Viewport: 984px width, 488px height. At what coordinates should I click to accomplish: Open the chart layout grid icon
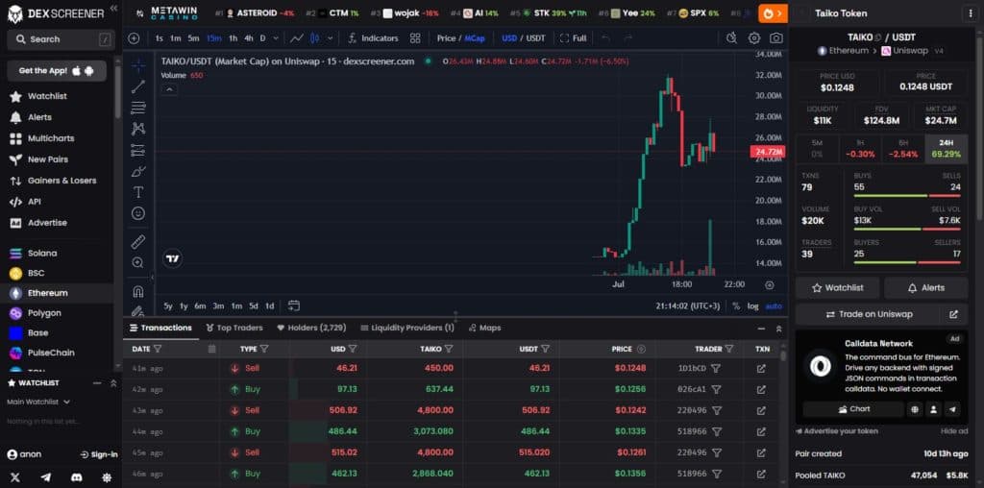[415, 38]
